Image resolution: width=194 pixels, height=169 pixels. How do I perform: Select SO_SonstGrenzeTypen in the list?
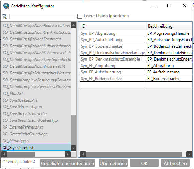36,107
